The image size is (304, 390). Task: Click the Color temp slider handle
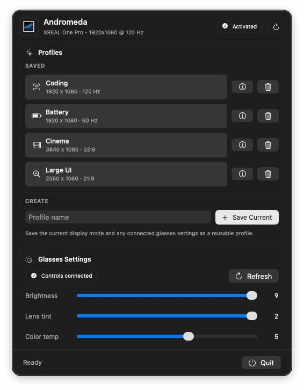pyautogui.click(x=189, y=336)
